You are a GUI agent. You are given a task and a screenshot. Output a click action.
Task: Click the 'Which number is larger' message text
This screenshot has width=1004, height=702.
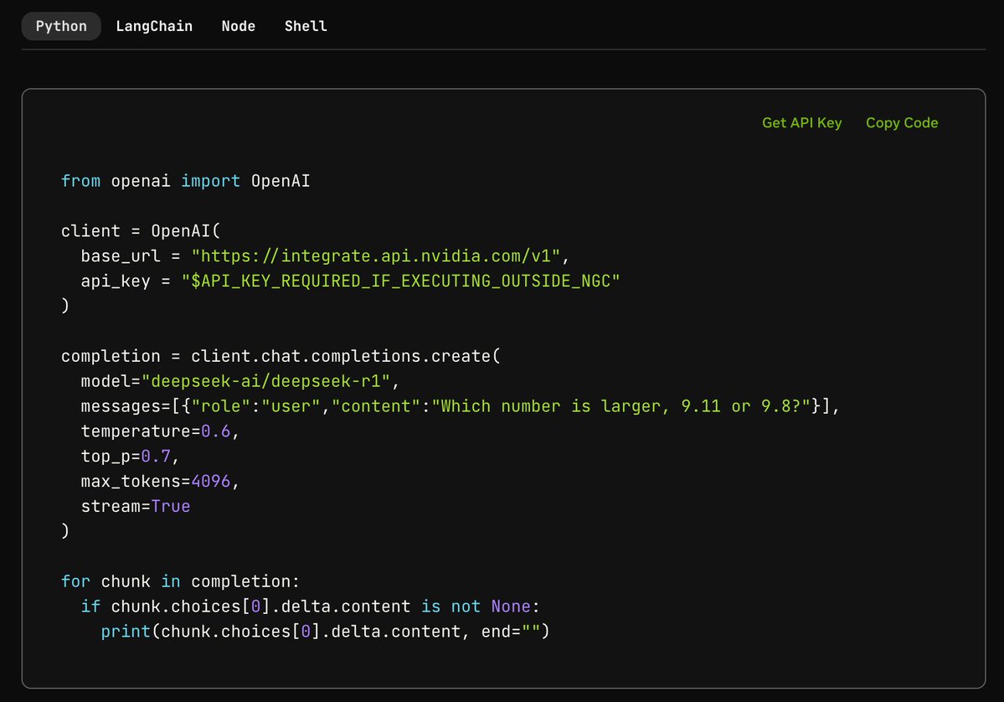click(x=621, y=405)
